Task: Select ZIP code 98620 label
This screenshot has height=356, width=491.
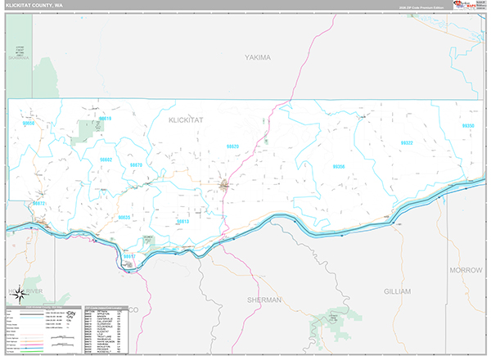Action: [232, 146]
